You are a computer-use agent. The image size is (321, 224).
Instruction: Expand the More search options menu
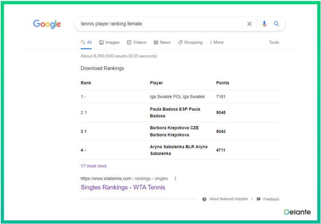[x=217, y=42]
